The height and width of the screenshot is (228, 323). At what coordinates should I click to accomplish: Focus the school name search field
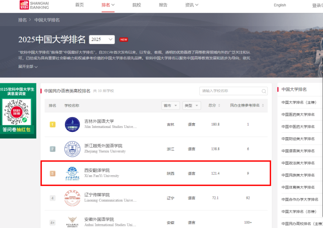click(x=233, y=91)
